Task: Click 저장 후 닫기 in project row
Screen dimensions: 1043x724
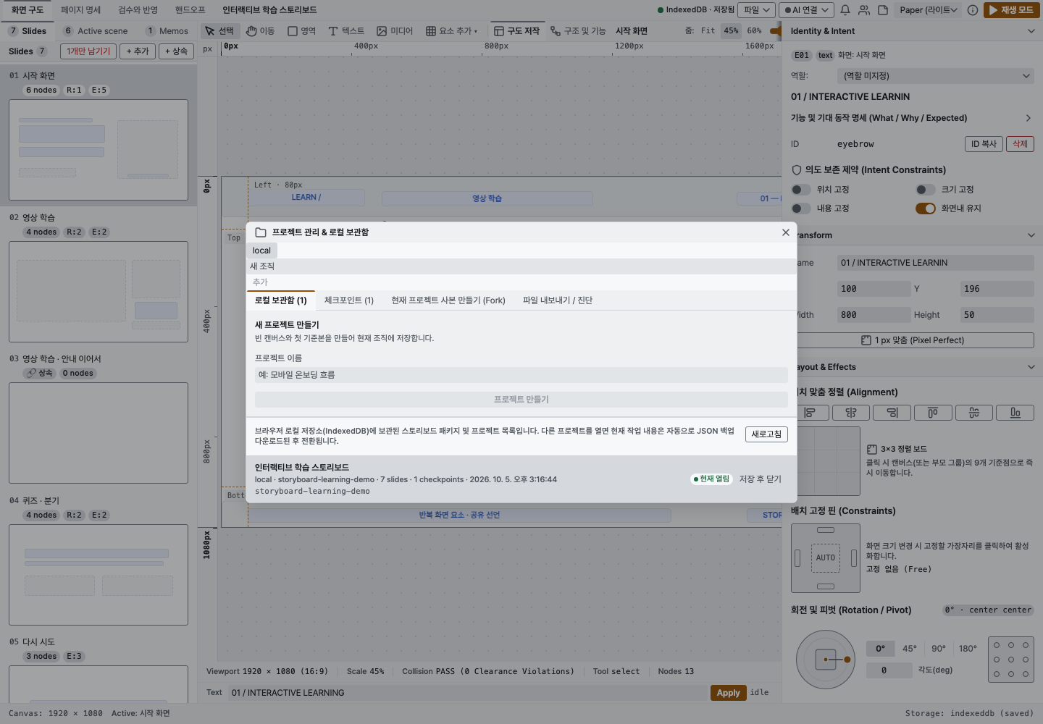Action: [x=761, y=479]
